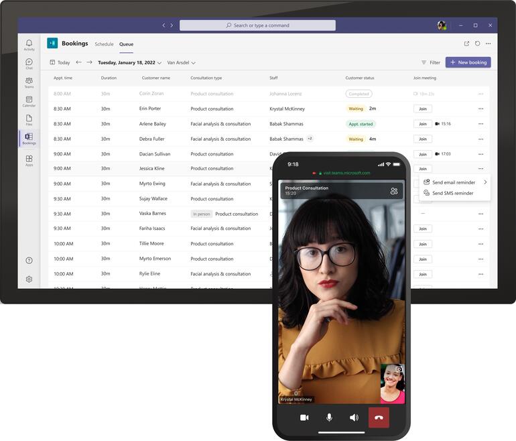Image resolution: width=516 pixels, height=441 pixels.
Task: Open Settings gear in sidebar
Action: tap(29, 279)
